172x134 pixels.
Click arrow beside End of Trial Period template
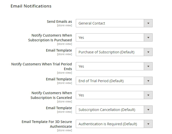click(148, 81)
